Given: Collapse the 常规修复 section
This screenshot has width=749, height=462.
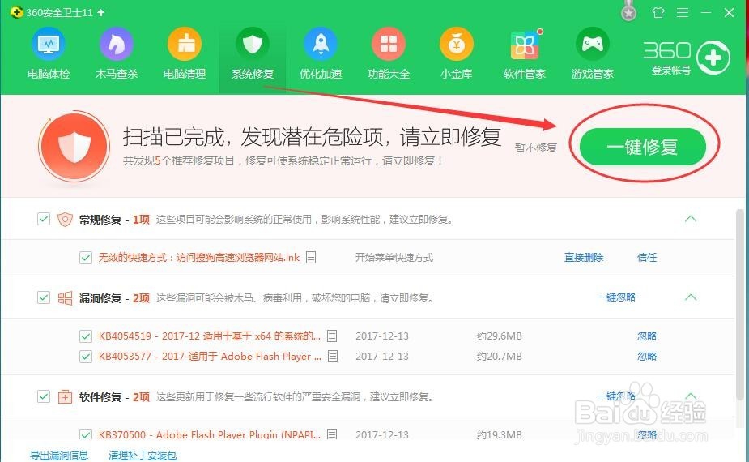Looking at the screenshot, I should (690, 219).
